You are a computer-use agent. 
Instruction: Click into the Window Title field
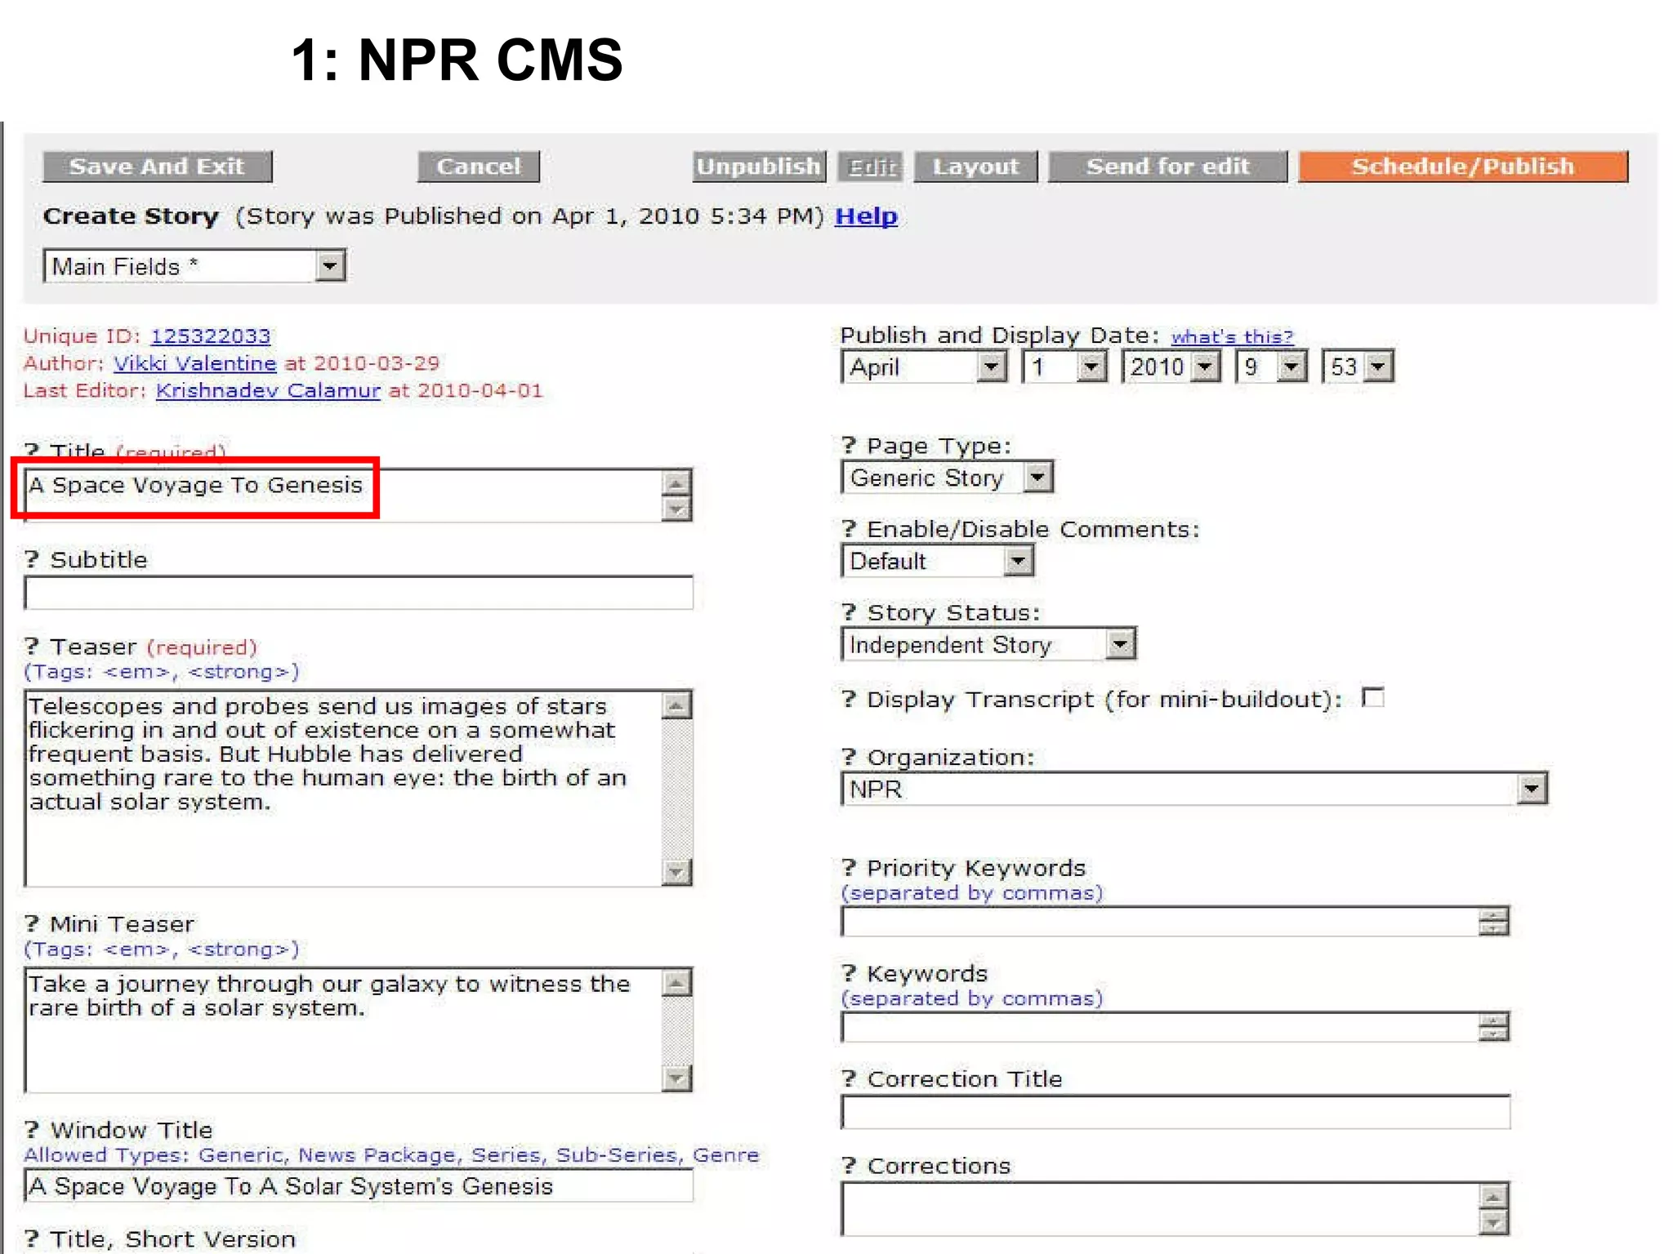[x=359, y=1185]
